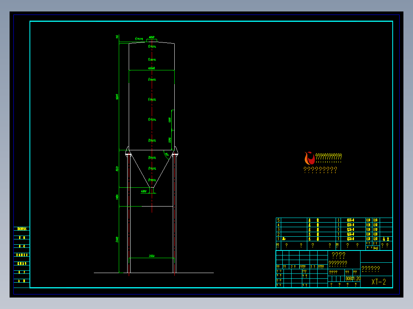Click row number 4 in parts list
The width and height of the screenshot is (413, 309).
tap(279, 225)
